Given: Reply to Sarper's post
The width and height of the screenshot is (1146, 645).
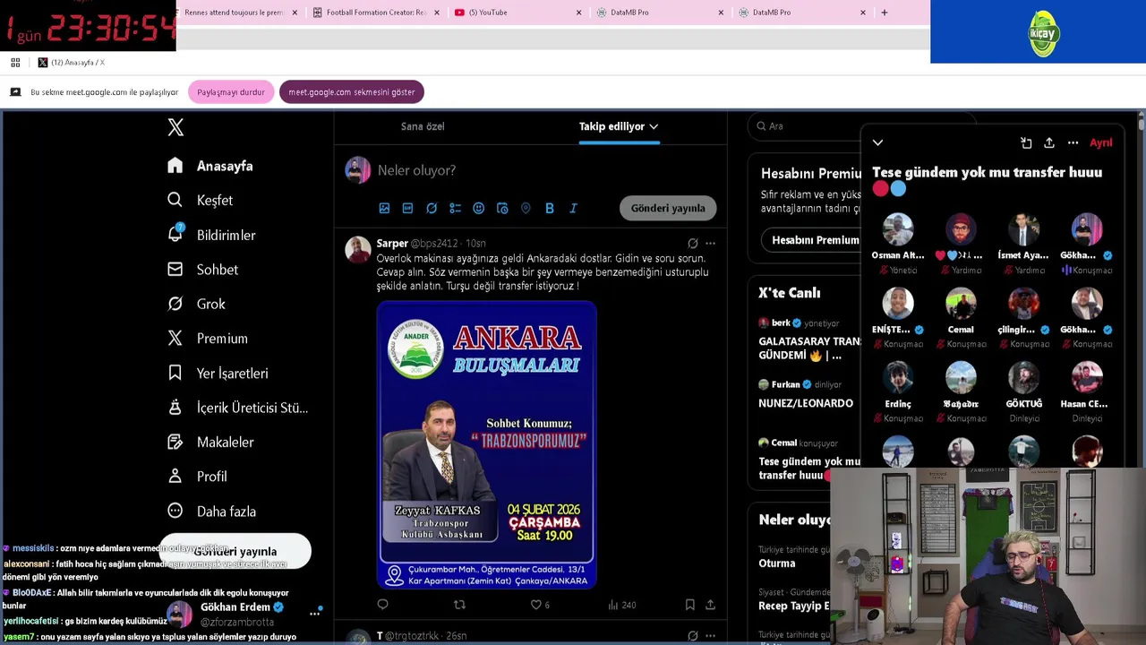Looking at the screenshot, I should click(x=382, y=605).
